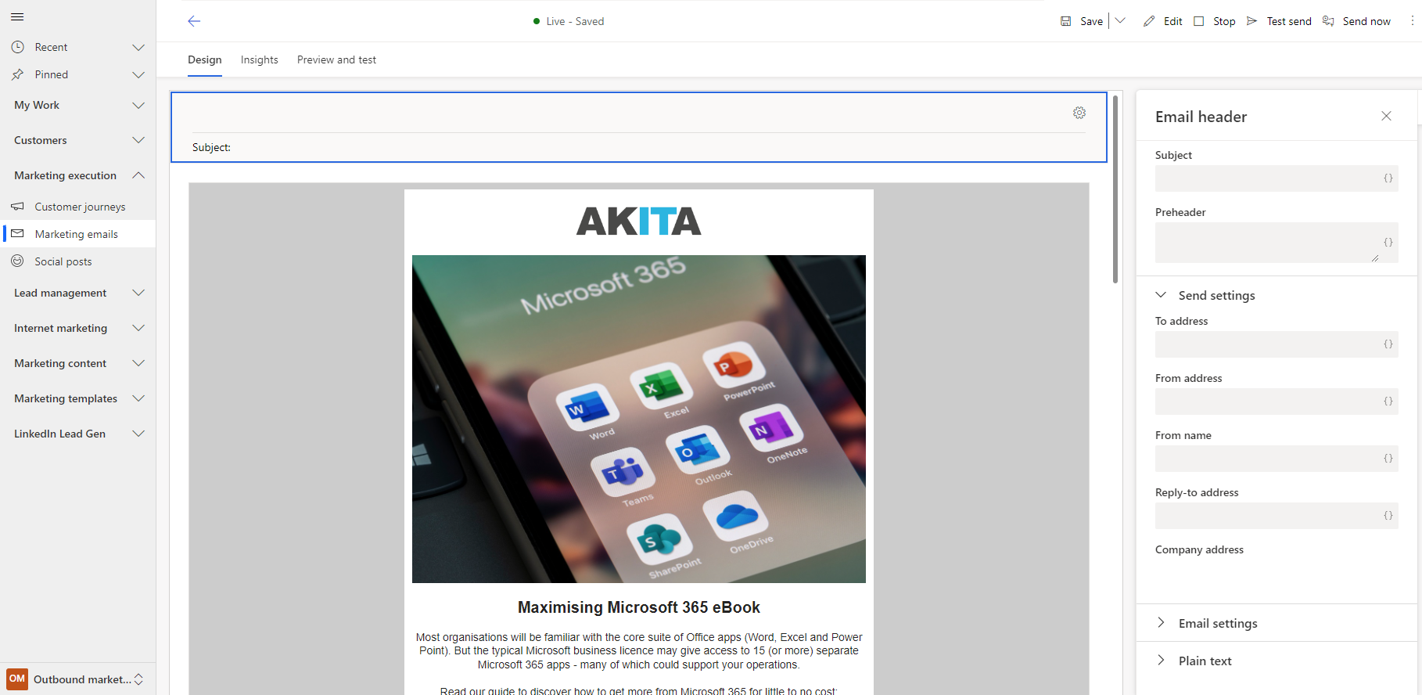Click the Recent clock icon
Screen dimensions: 1422x695
tap(17, 47)
